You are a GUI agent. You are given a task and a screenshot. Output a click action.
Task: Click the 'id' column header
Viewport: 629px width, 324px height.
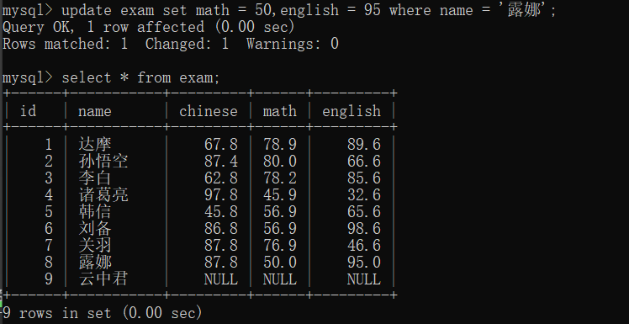(x=28, y=111)
